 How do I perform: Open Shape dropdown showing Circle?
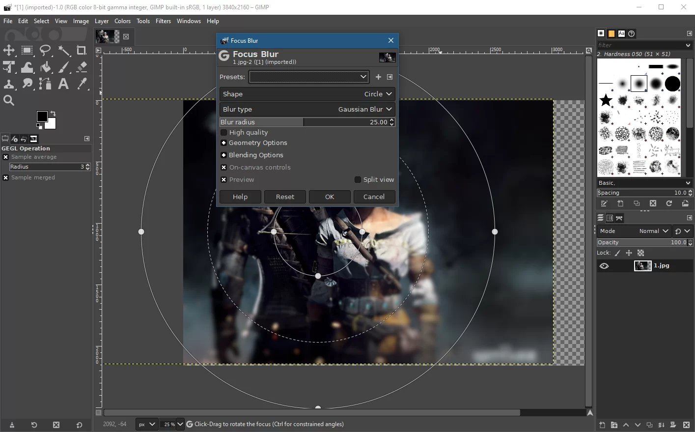coord(307,94)
